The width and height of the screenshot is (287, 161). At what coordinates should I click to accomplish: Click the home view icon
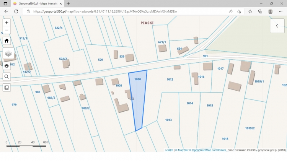[7, 41]
